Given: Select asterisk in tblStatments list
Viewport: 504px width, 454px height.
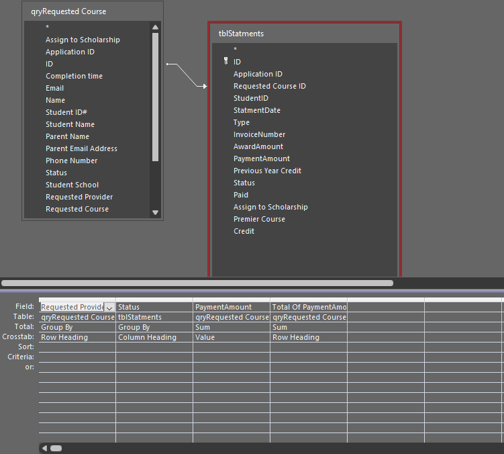Looking at the screenshot, I should (x=236, y=50).
